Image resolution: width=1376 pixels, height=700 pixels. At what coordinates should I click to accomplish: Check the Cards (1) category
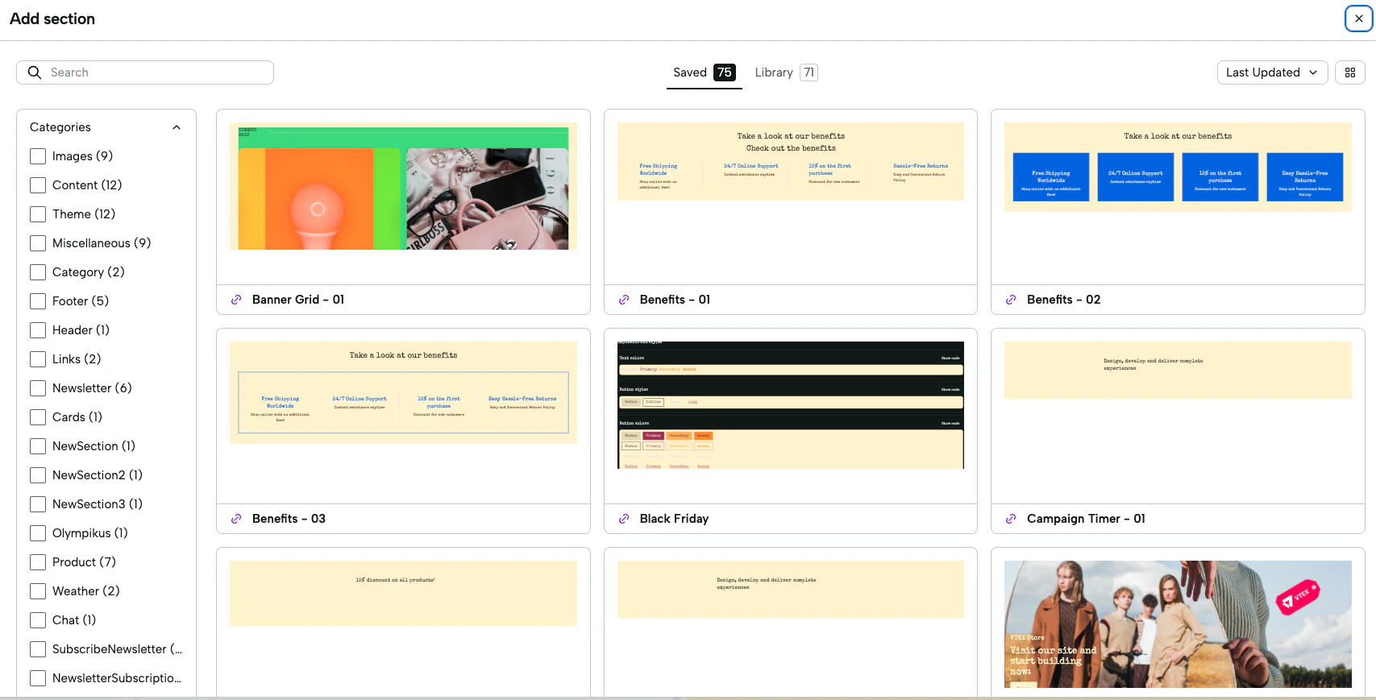tap(38, 417)
